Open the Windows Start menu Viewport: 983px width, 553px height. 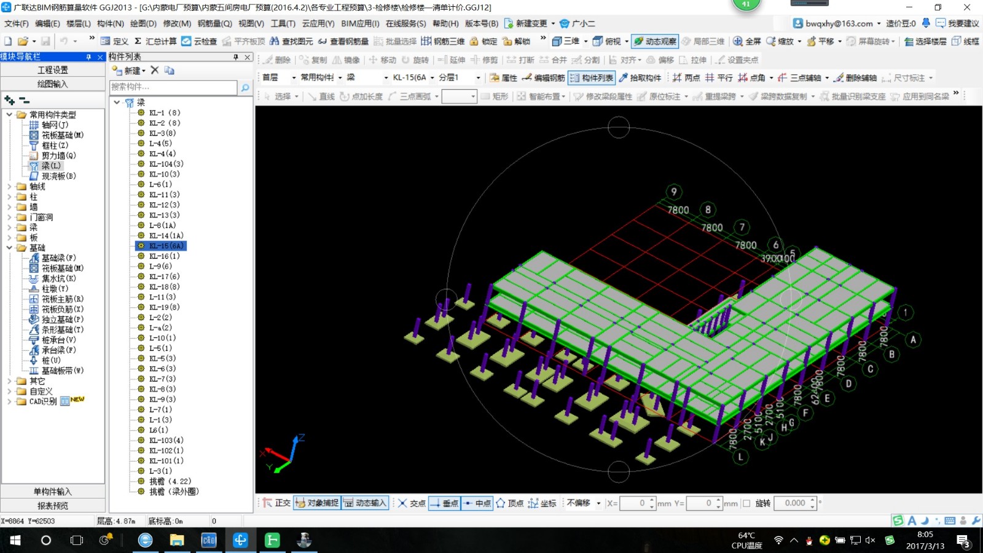coord(15,540)
